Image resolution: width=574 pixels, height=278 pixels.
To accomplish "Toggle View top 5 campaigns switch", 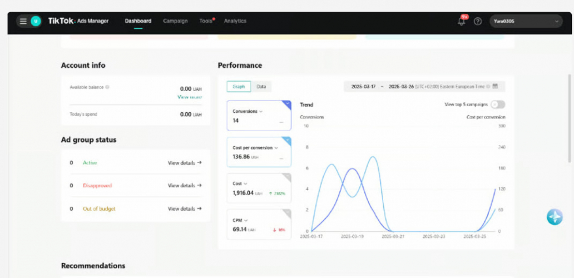I will (x=498, y=105).
